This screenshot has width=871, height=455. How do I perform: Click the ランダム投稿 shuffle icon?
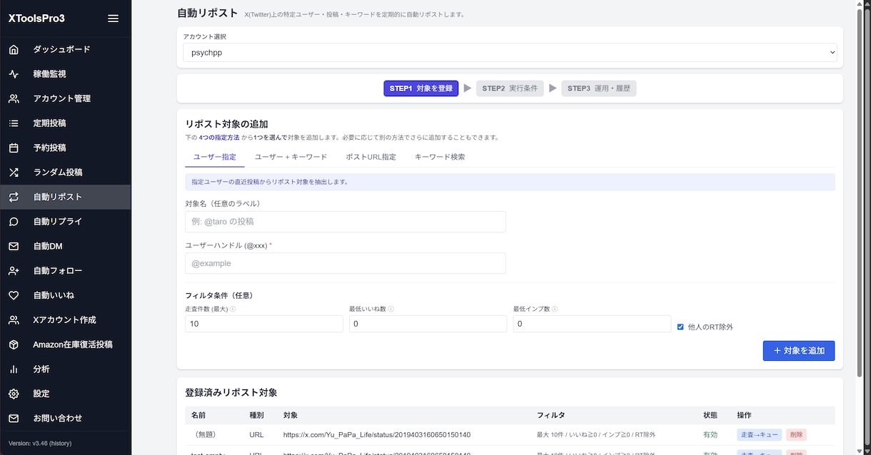14,173
